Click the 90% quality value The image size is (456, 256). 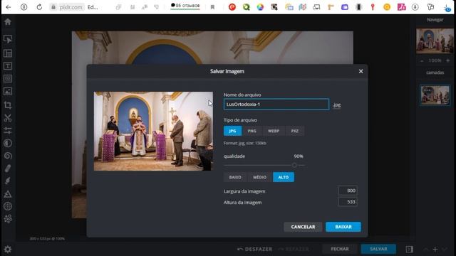299,156
